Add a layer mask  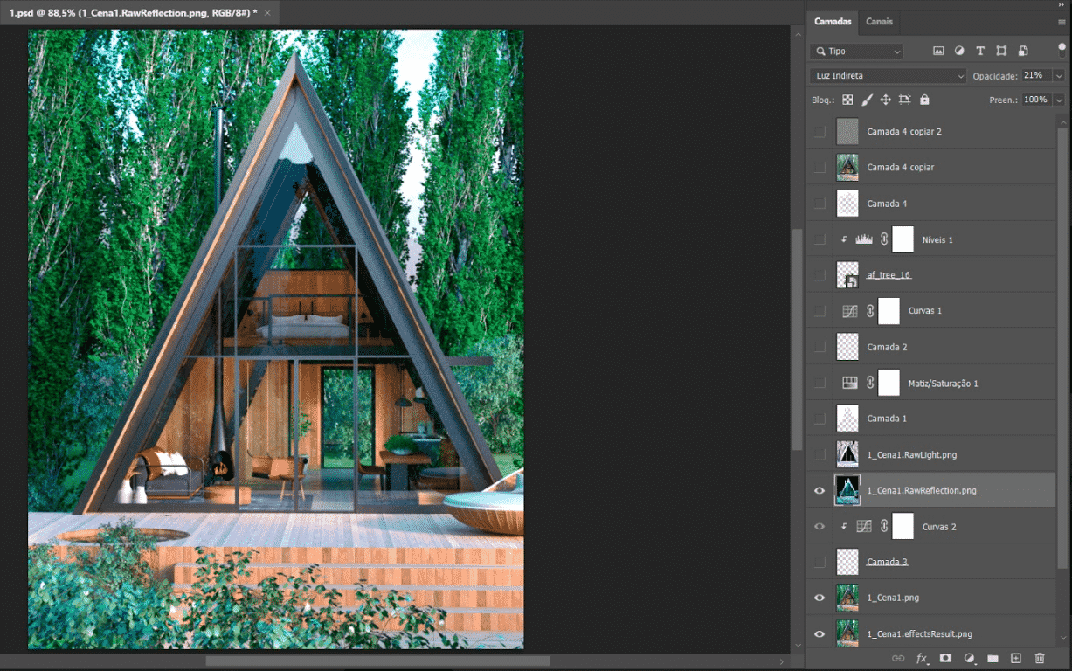pyautogui.click(x=945, y=658)
